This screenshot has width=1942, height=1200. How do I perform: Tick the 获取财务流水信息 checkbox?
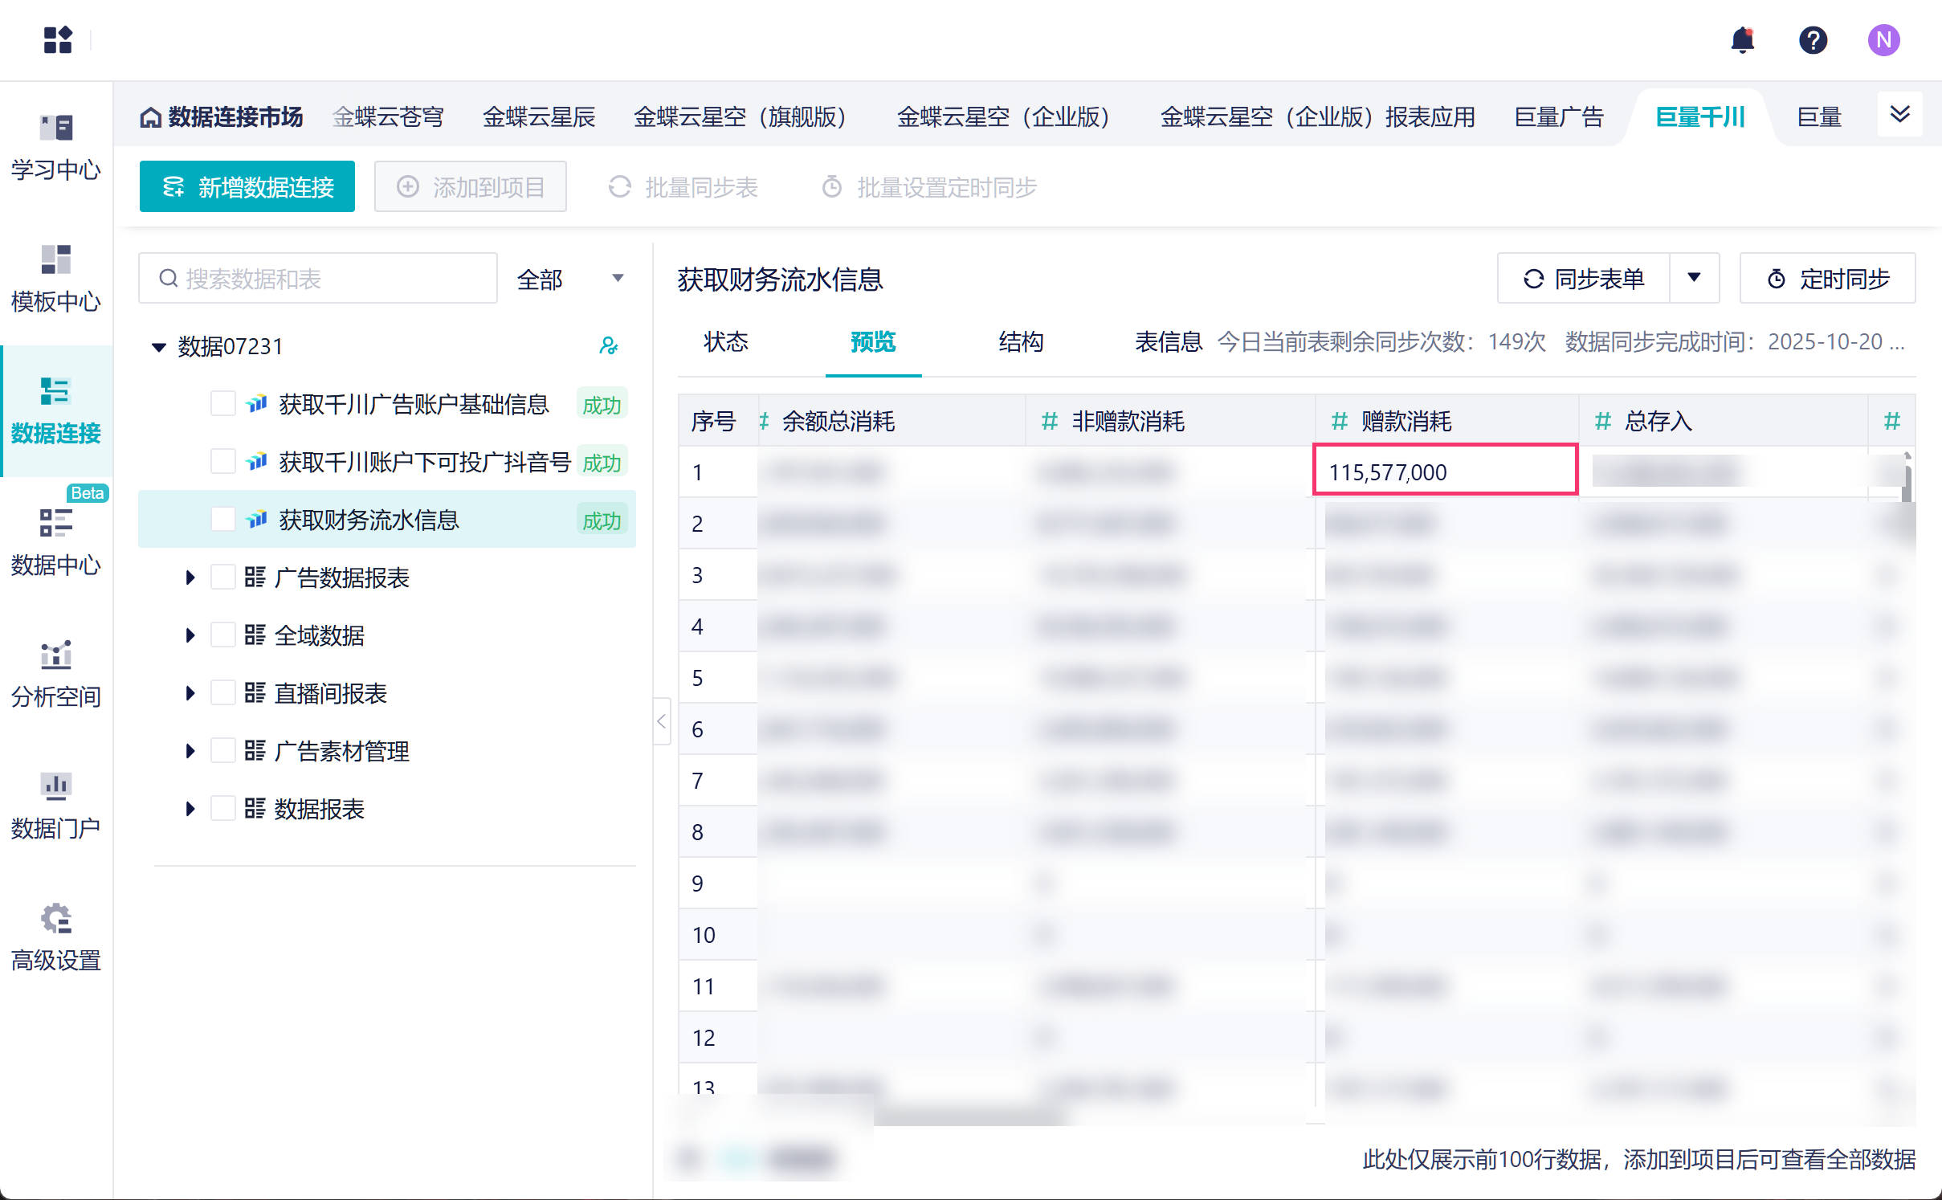222,519
